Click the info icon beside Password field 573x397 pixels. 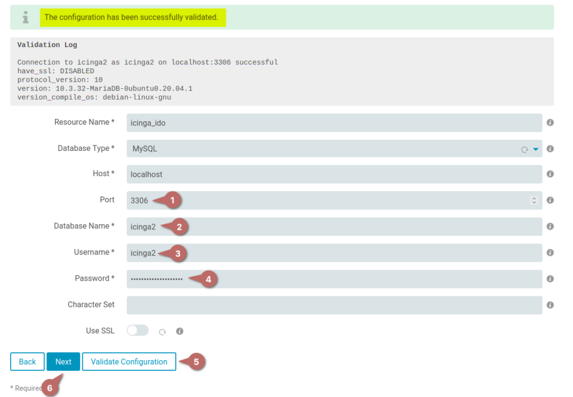(549, 279)
